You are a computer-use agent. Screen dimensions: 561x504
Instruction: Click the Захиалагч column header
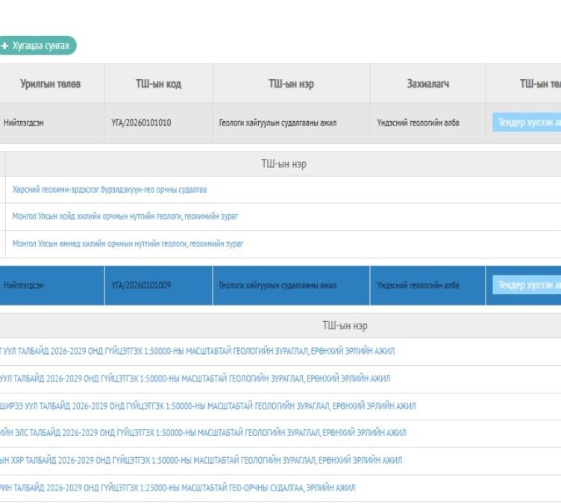click(427, 84)
